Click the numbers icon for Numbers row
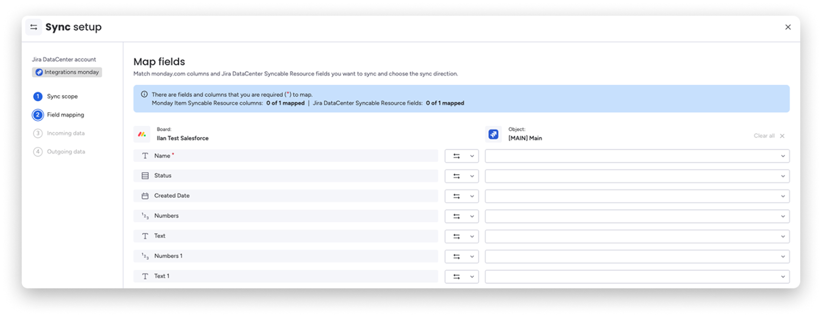 click(145, 216)
